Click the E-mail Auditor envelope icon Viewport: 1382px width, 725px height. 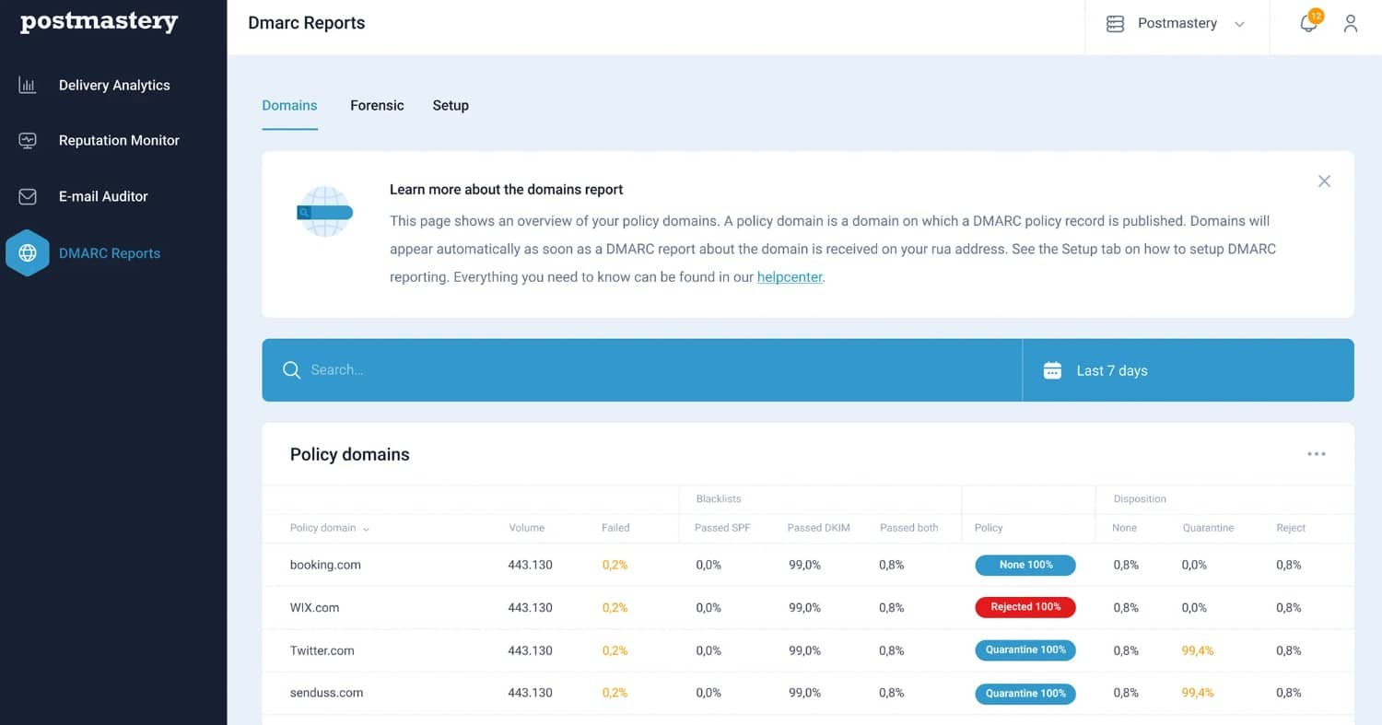click(28, 196)
